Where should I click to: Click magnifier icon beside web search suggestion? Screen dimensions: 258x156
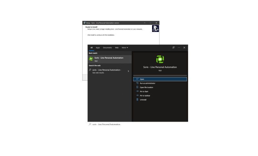90,70
